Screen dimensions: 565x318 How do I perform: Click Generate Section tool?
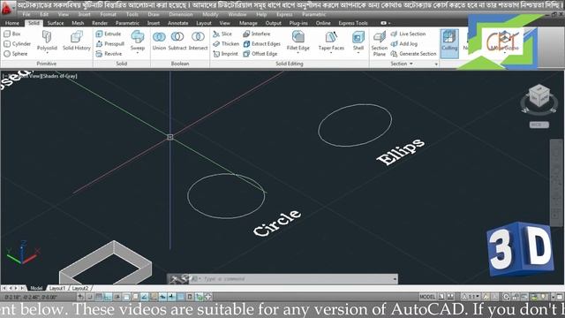tap(414, 54)
